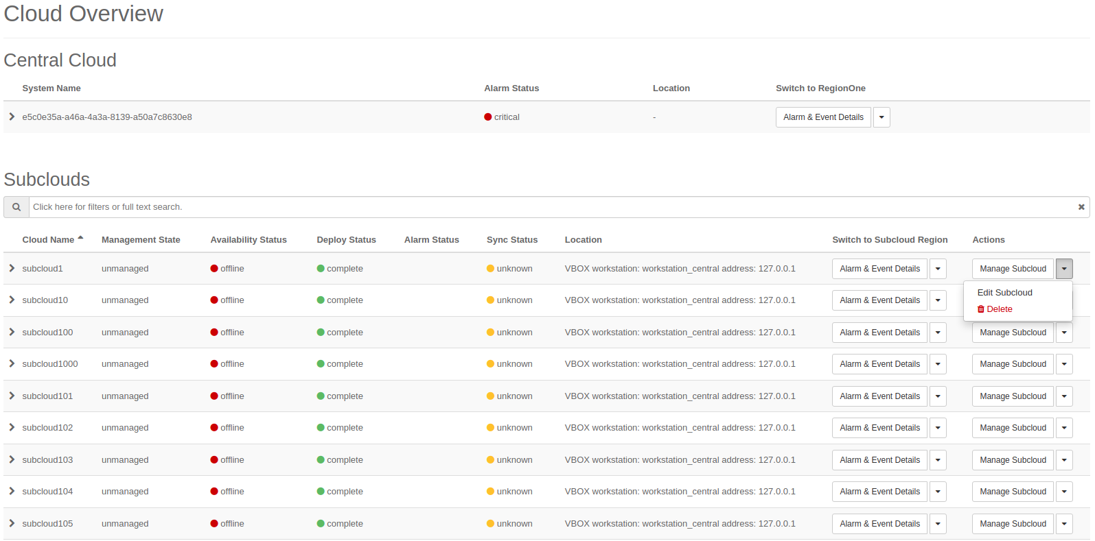Close the open actions dropdown for subcloud1
This screenshot has height=541, width=1095.
1064,269
